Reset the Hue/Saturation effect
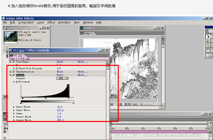This screenshot has width=213, height=140. 60,72
